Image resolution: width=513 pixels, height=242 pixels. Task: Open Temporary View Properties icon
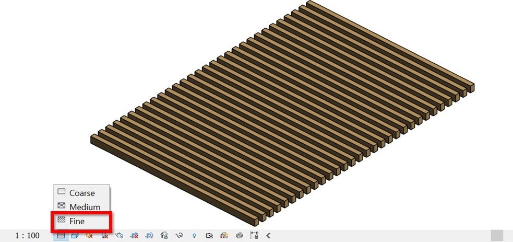(x=209, y=235)
